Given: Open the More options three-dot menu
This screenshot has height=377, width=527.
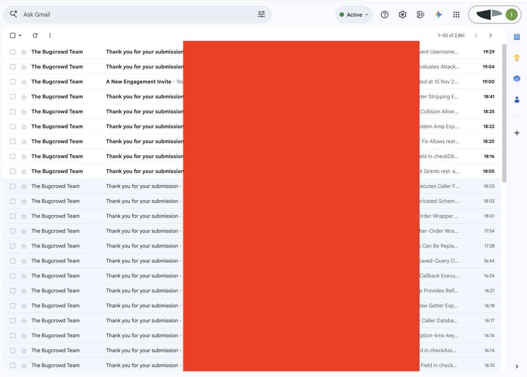Looking at the screenshot, I should pyautogui.click(x=50, y=36).
